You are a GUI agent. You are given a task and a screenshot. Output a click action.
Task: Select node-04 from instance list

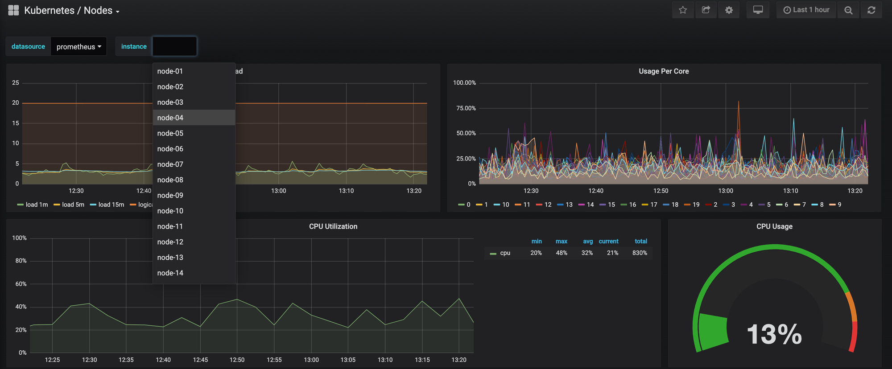tap(194, 118)
